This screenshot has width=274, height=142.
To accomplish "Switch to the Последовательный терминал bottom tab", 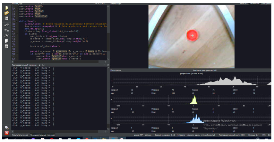I will coord(42,135).
